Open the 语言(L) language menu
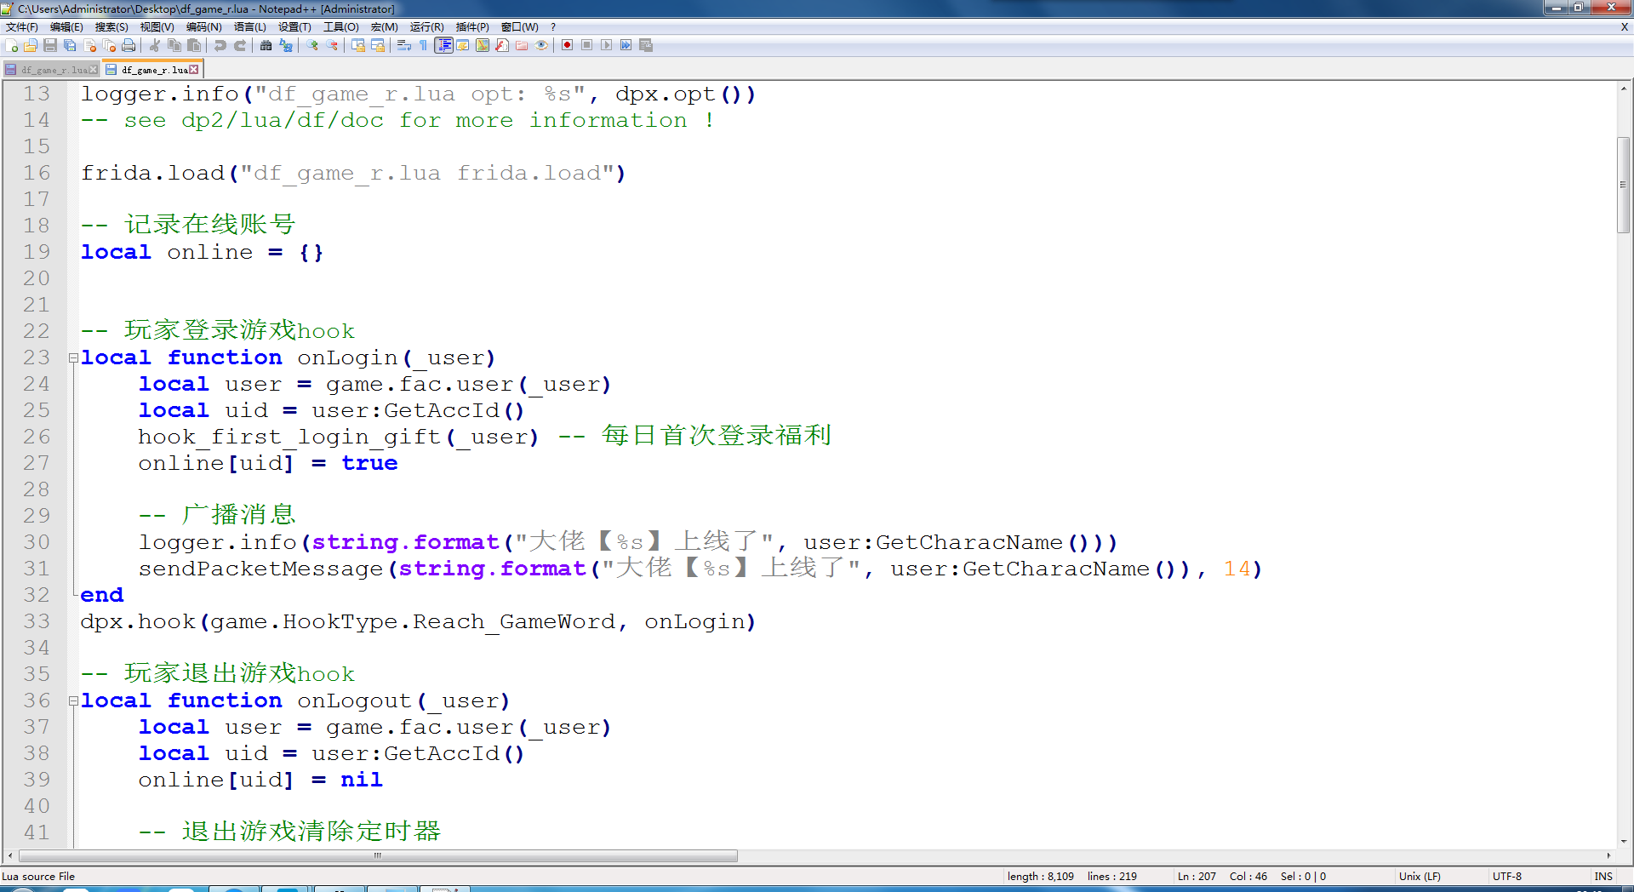This screenshot has width=1634, height=892. [x=249, y=27]
